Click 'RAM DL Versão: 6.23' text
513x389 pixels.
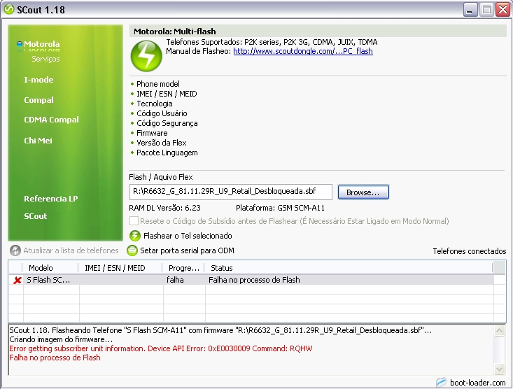pos(164,208)
